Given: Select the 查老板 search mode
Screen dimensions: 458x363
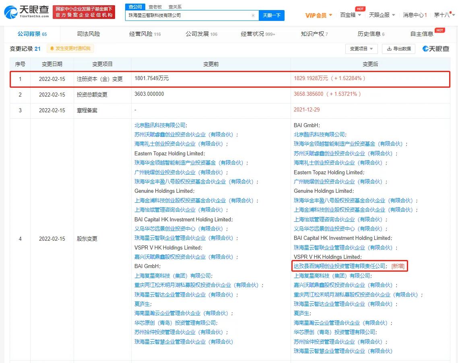Looking at the screenshot, I should (155, 6).
